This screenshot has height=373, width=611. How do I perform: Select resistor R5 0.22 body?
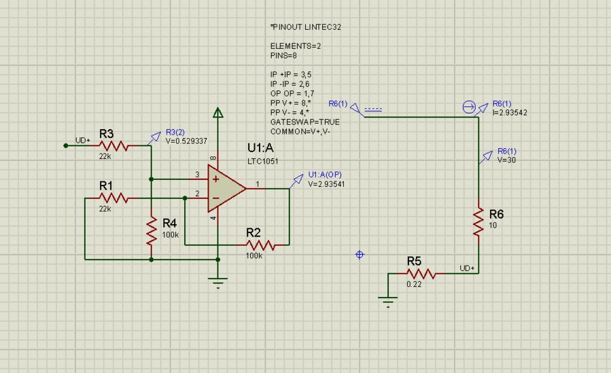click(421, 273)
